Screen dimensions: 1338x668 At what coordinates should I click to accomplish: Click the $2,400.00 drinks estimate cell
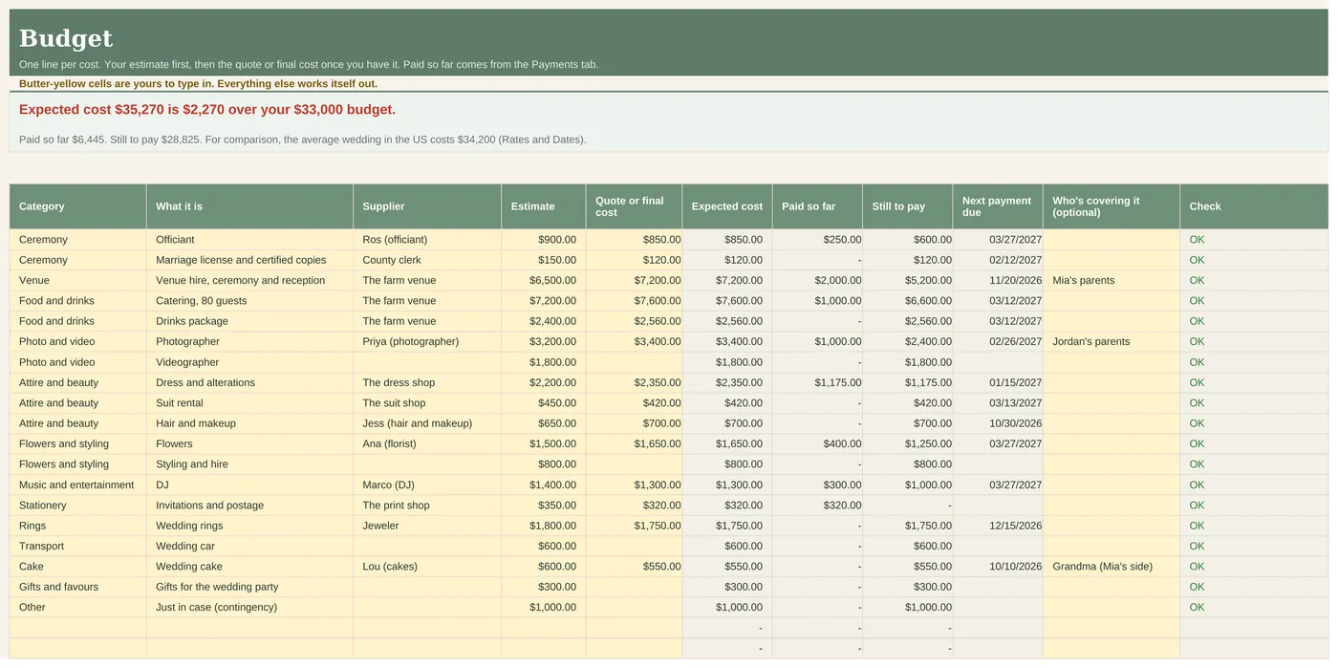coord(544,321)
